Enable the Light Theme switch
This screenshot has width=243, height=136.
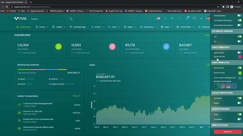[240, 53]
